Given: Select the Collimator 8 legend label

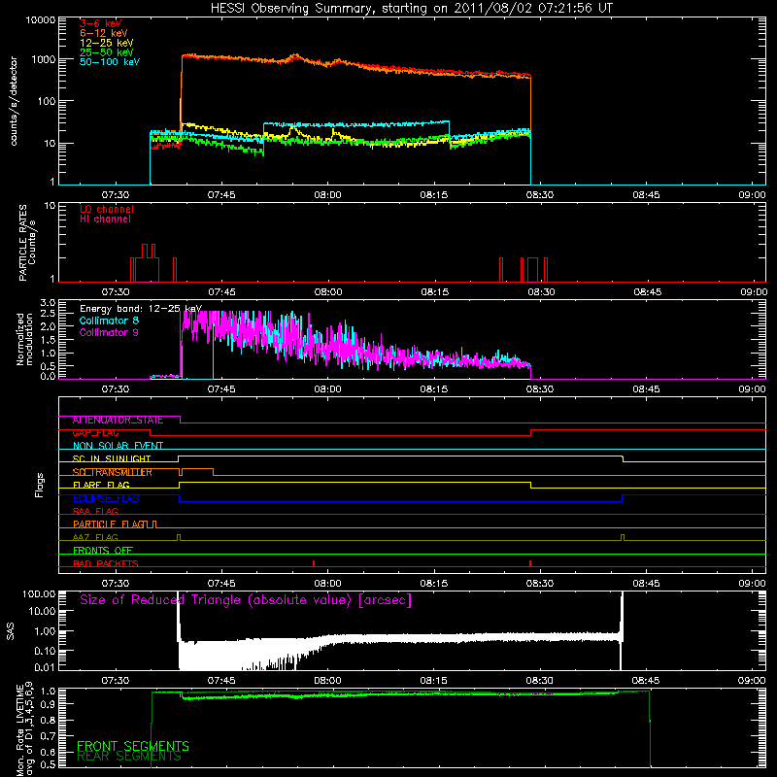Looking at the screenshot, I should tap(109, 321).
